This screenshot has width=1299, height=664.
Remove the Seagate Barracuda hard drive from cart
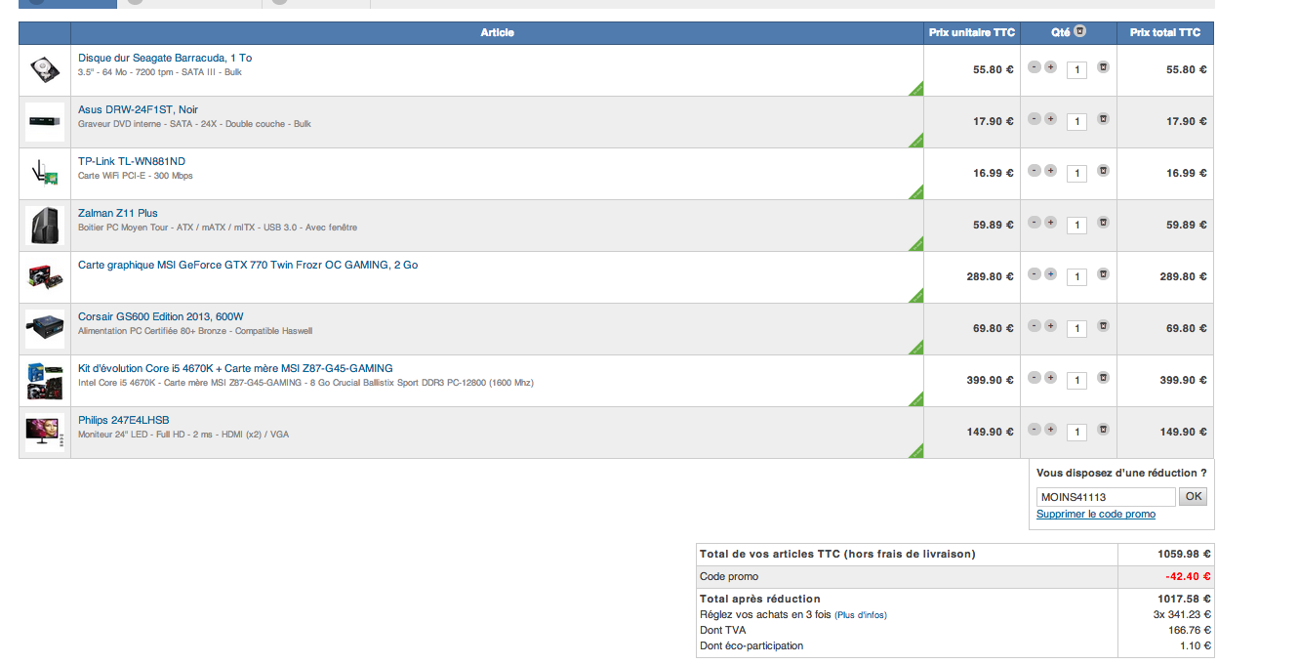(1103, 67)
